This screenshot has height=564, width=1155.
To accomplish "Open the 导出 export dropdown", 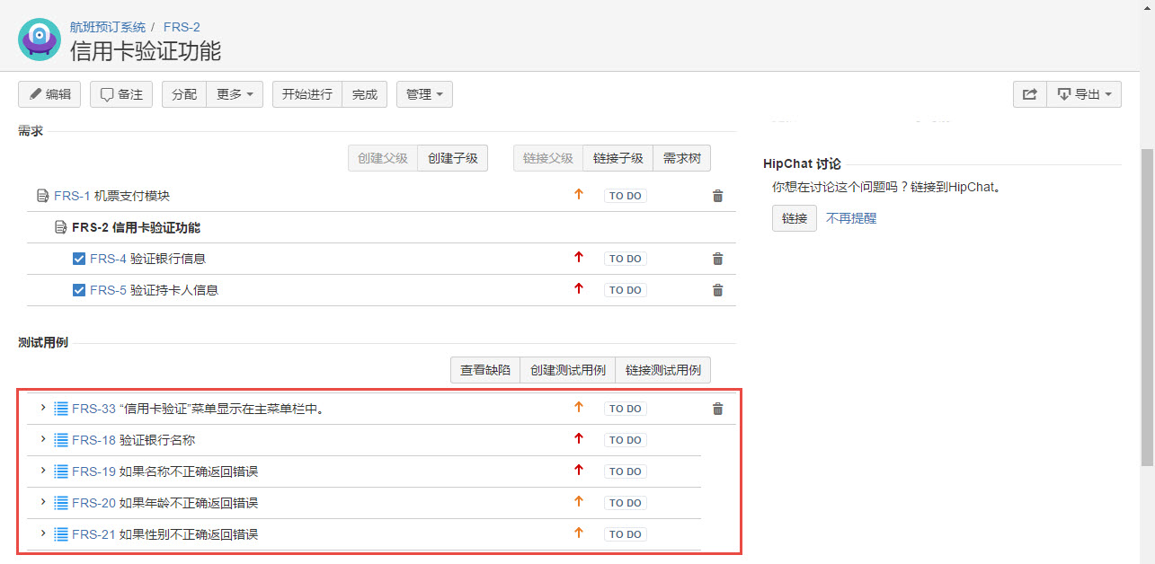I will coord(1084,94).
